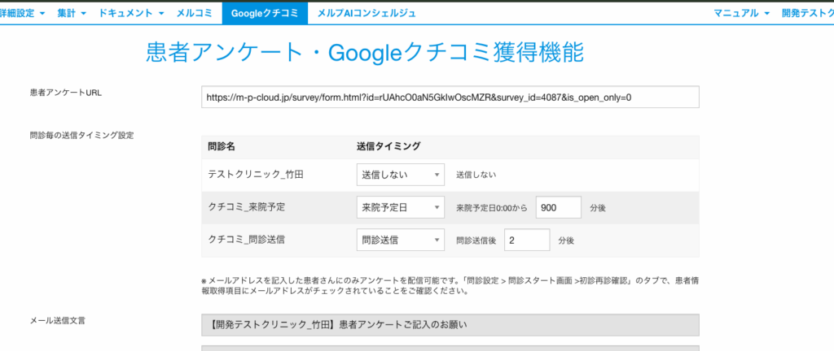Image resolution: width=834 pixels, height=351 pixels.
Task: Click the 900 minutes input field
Action: pyautogui.click(x=558, y=208)
